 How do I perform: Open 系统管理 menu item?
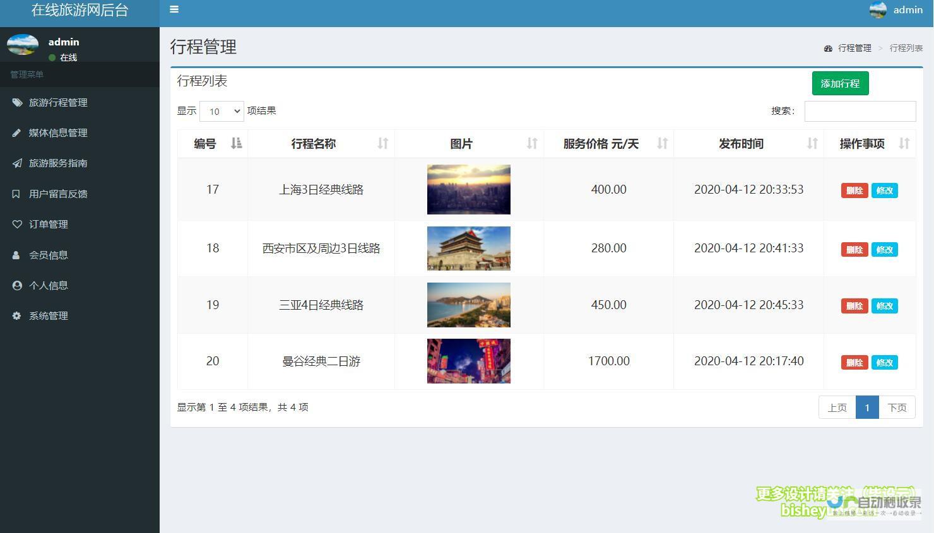tap(80, 315)
